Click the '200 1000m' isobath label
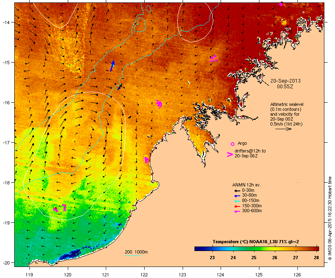 pyautogui.click(x=136, y=252)
